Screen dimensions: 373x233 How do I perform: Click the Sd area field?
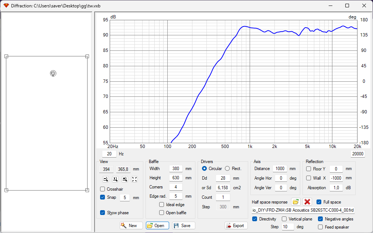[x=223, y=188]
